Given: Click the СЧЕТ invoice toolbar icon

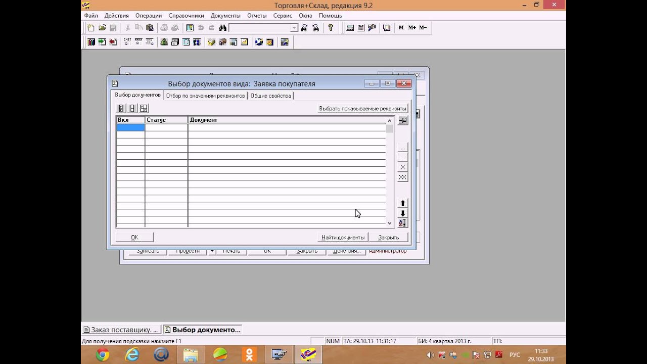Looking at the screenshot, I should [x=127, y=42].
